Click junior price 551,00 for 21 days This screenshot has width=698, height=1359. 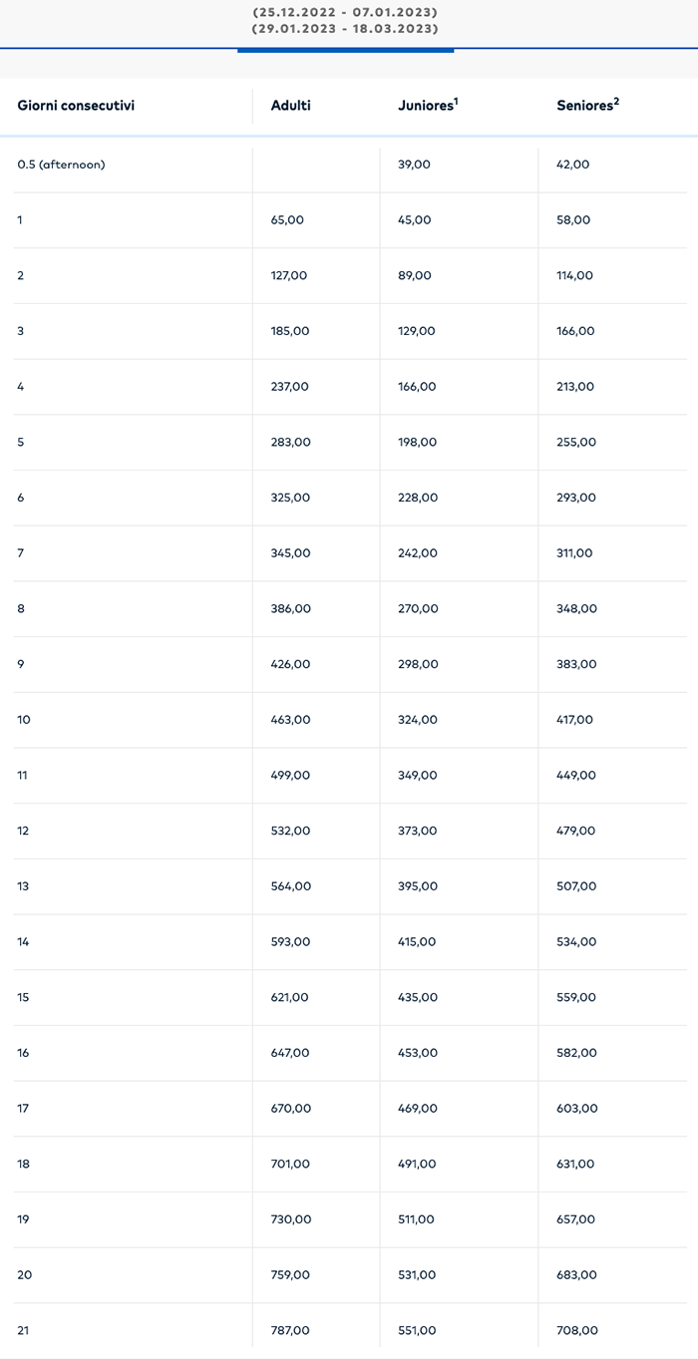[417, 1331]
